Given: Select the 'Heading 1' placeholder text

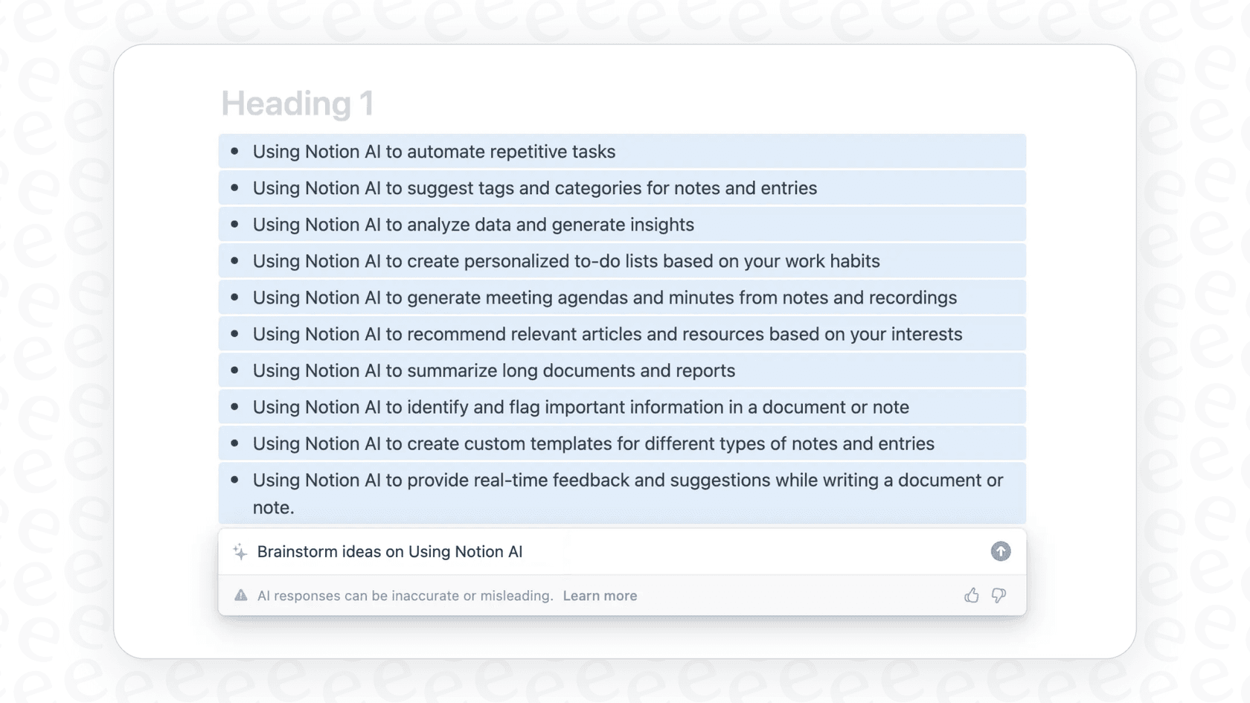Looking at the screenshot, I should point(298,103).
